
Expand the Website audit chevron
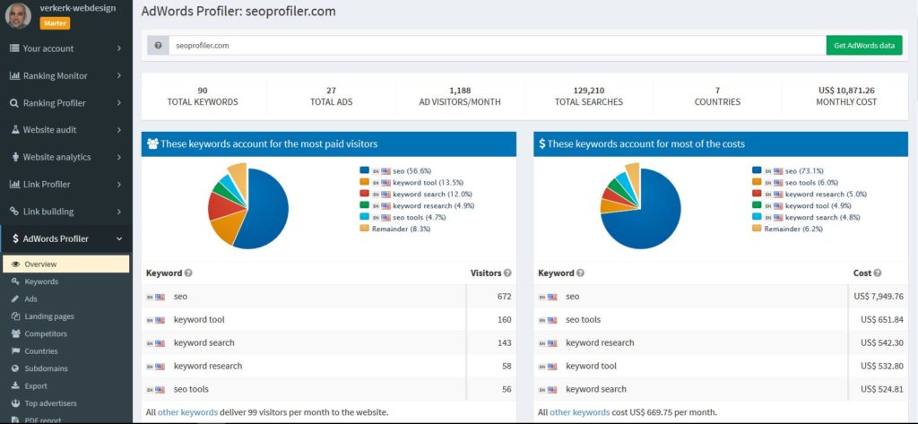pos(119,130)
